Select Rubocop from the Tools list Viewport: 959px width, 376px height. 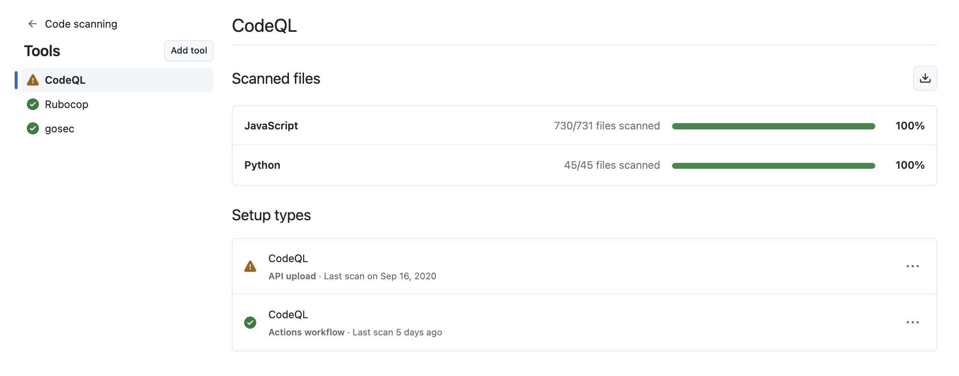pos(67,104)
